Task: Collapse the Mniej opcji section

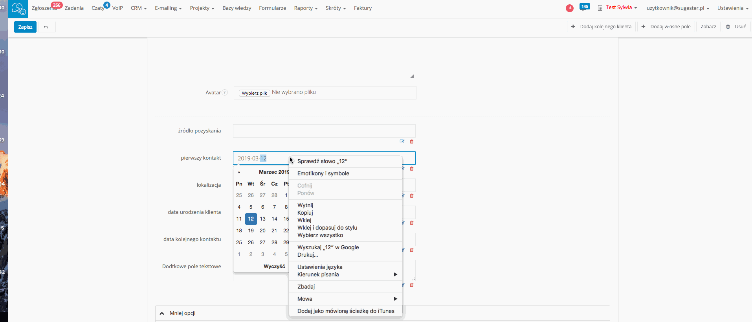Action: click(x=162, y=313)
